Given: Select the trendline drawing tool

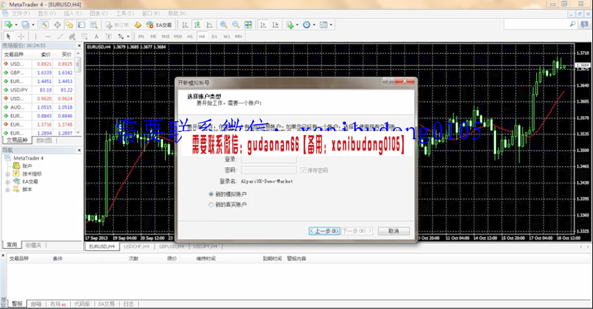Looking at the screenshot, I should click(x=59, y=37).
